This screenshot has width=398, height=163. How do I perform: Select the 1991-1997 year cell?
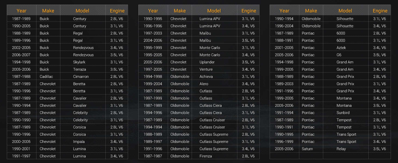(x=21, y=156)
